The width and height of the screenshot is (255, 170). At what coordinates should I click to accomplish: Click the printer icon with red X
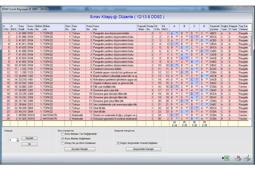coord(238,158)
